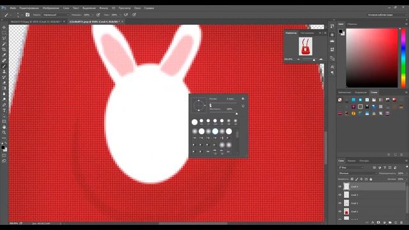The height and width of the screenshot is (230, 409).
Task: Select the Rectangular Marquee tool
Action: click(x=4, y=33)
